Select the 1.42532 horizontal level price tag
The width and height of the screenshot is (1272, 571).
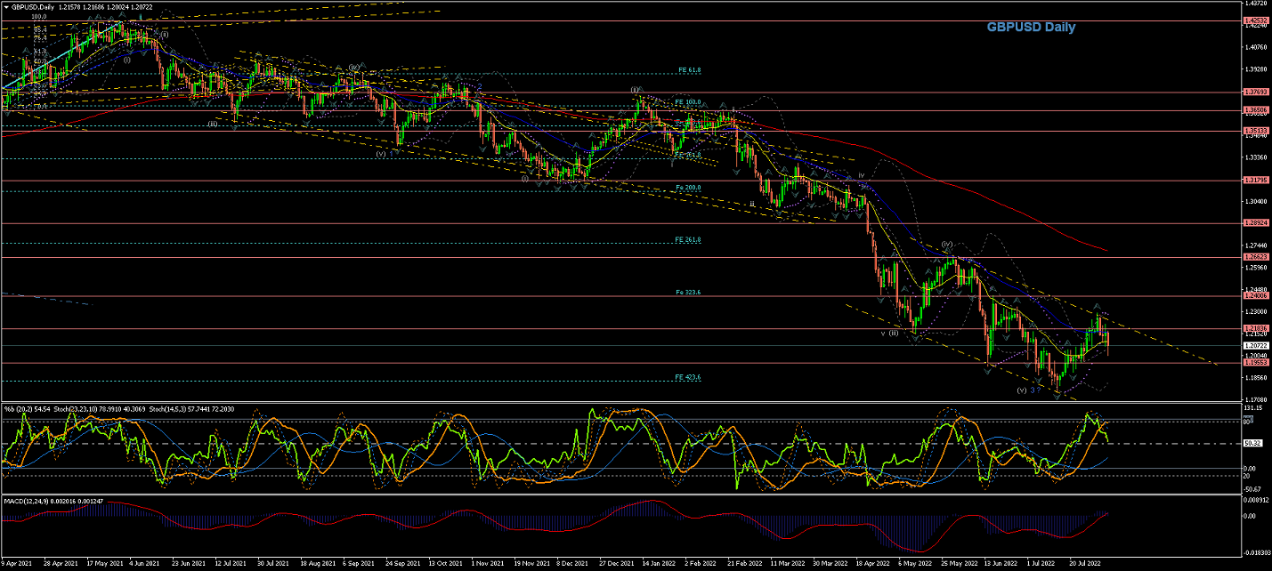pyautogui.click(x=1256, y=20)
